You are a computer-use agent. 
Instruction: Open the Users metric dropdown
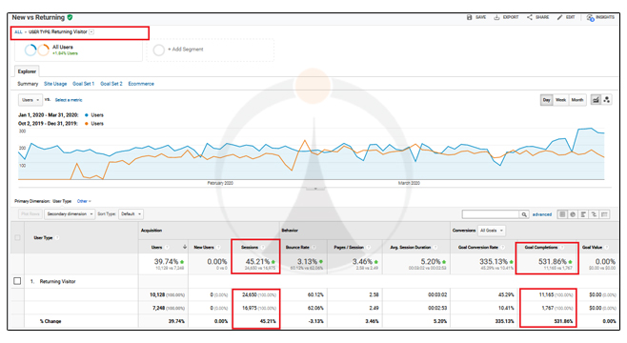[x=30, y=100]
